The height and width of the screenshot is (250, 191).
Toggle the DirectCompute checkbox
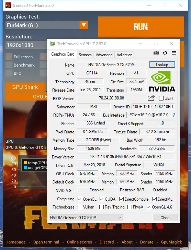coord(121,199)
